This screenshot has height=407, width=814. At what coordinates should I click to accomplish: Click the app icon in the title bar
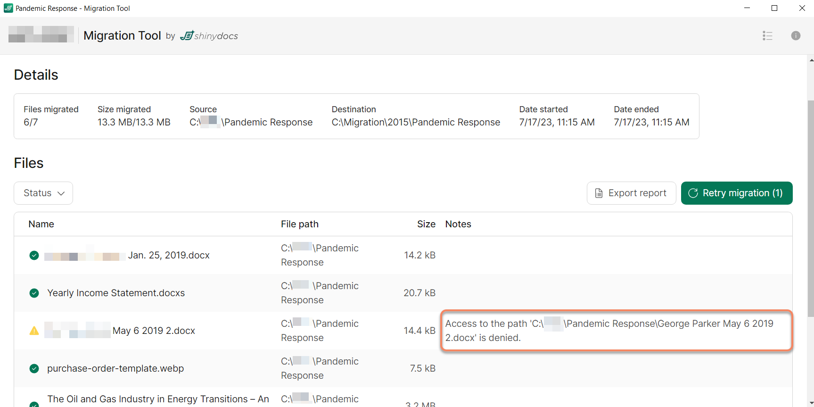pyautogui.click(x=8, y=8)
